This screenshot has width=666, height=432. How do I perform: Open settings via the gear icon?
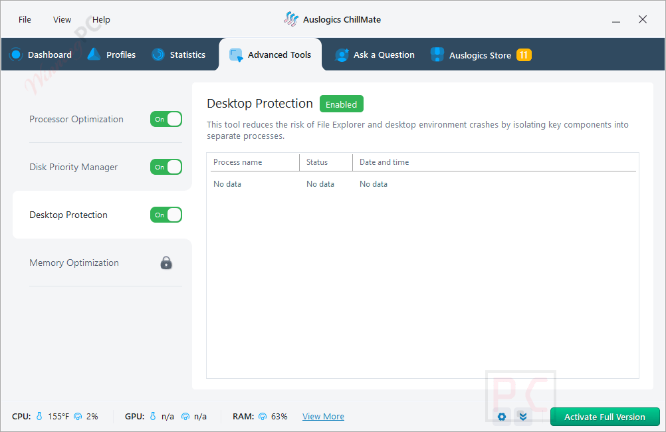[x=502, y=417]
